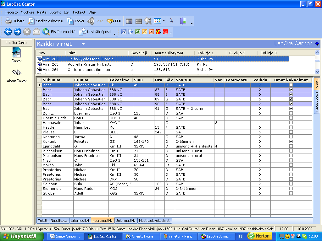
Task: Check Omat kokoelmat for Strube row
Action: [291, 193]
